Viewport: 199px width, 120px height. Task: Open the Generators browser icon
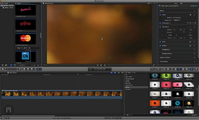(183, 69)
